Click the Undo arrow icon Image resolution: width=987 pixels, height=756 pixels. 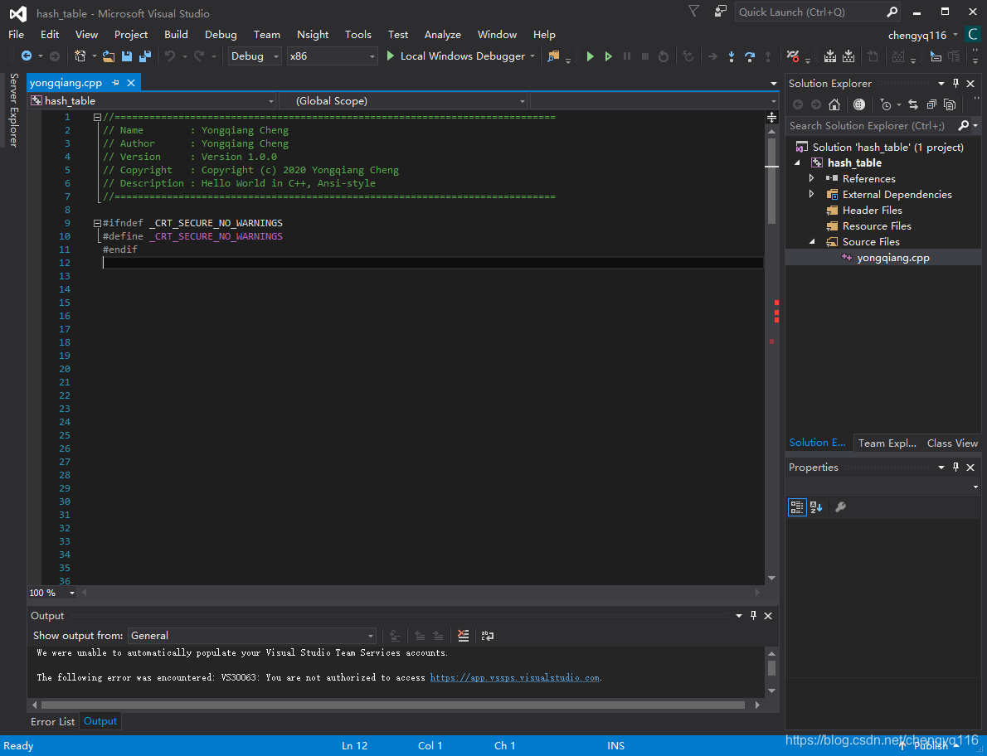[169, 56]
